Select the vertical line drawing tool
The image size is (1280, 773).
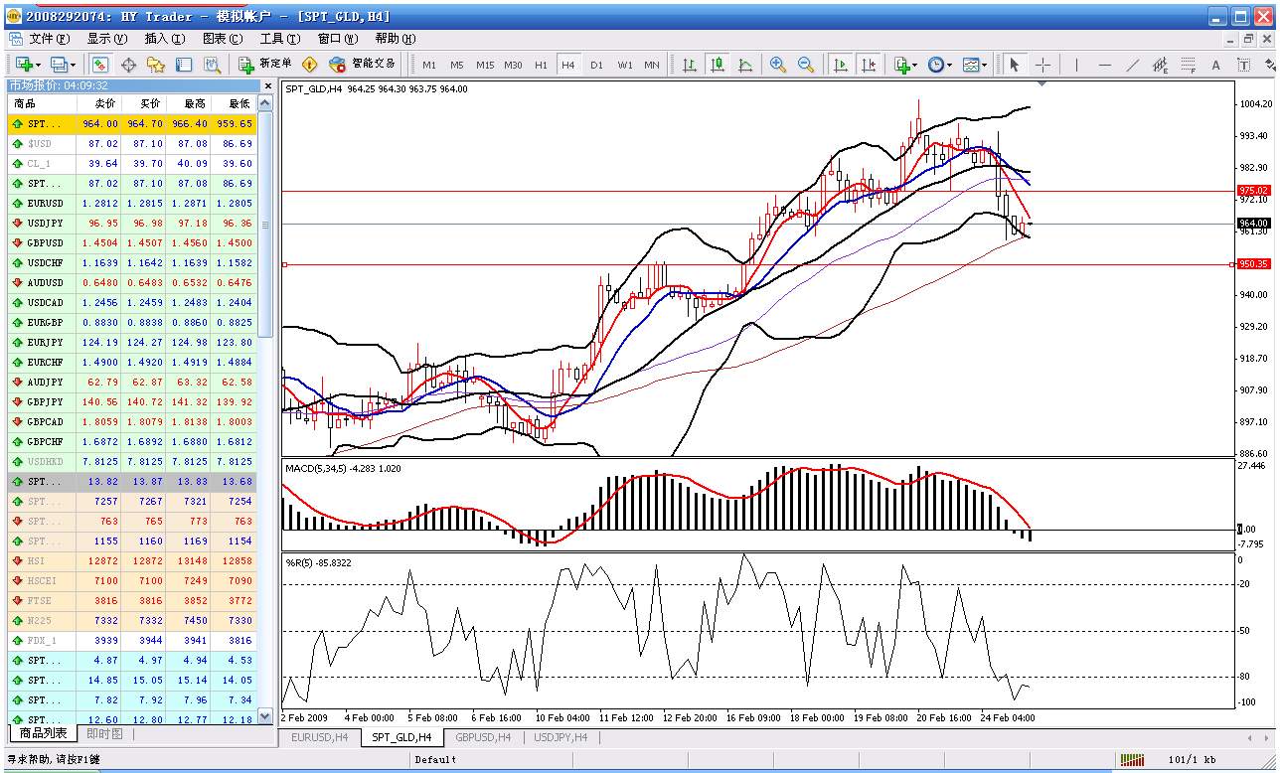click(x=1076, y=65)
